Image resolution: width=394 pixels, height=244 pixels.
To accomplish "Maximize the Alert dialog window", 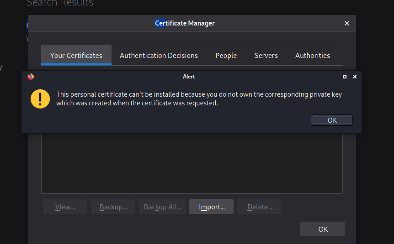I will click(x=345, y=77).
